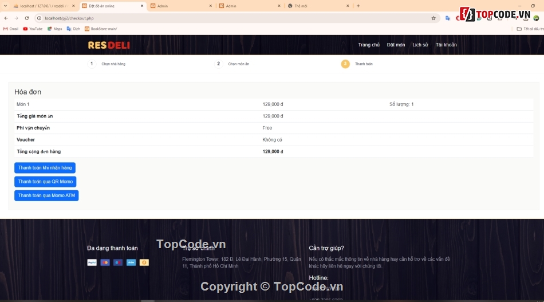
Task: Open a new browser tab
Action: pyautogui.click(x=358, y=6)
